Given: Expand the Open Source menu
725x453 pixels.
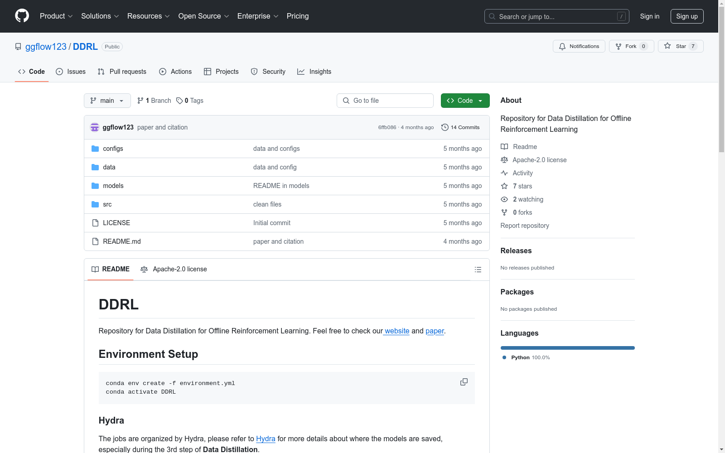Looking at the screenshot, I should click(x=204, y=16).
